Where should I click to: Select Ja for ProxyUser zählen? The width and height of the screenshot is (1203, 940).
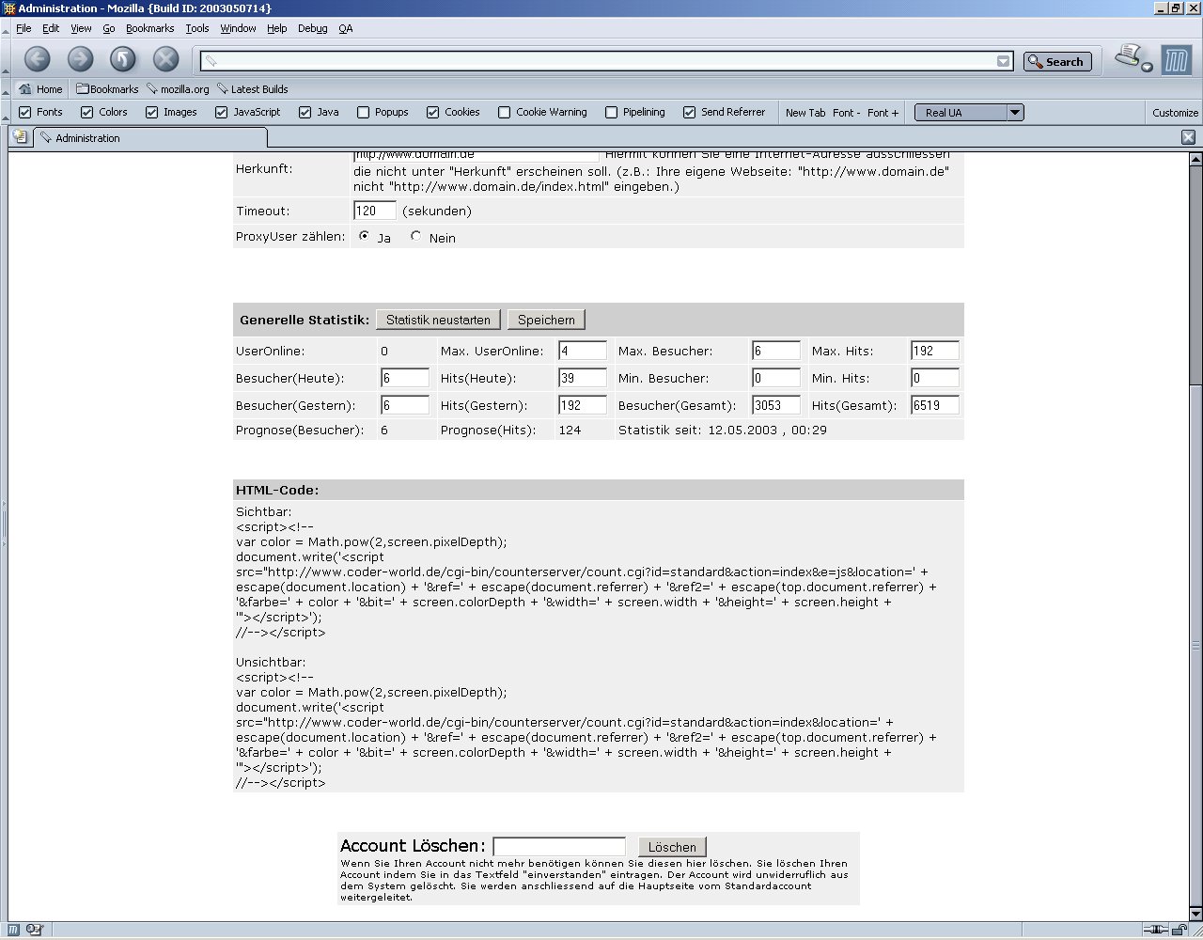(x=365, y=236)
